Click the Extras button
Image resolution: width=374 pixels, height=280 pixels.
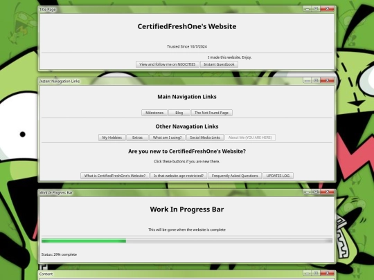click(x=137, y=138)
